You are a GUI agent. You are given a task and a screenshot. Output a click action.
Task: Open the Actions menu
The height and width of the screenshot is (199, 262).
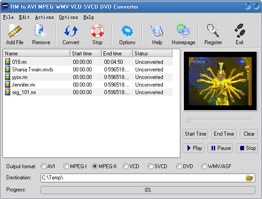point(44,17)
